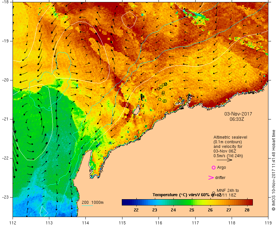The height and width of the screenshot is (225, 278).
Task: Click latitude axis label '-21'
Action: pyautogui.click(x=5, y=119)
